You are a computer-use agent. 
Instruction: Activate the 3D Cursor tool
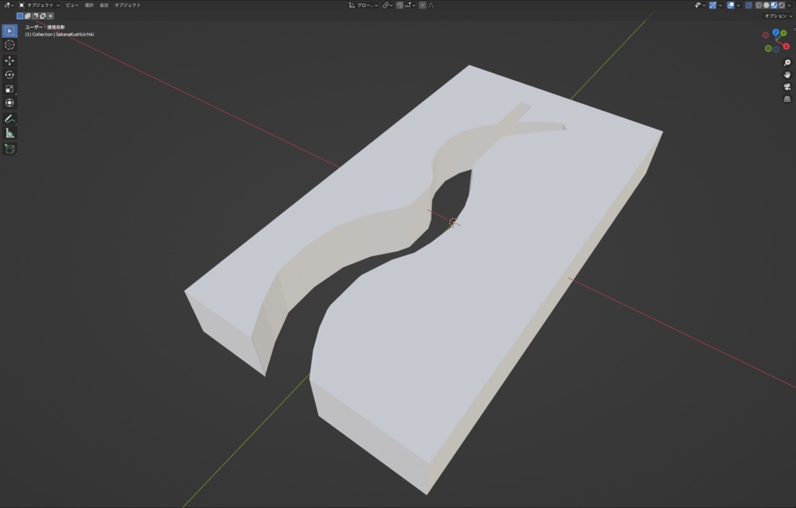click(9, 45)
